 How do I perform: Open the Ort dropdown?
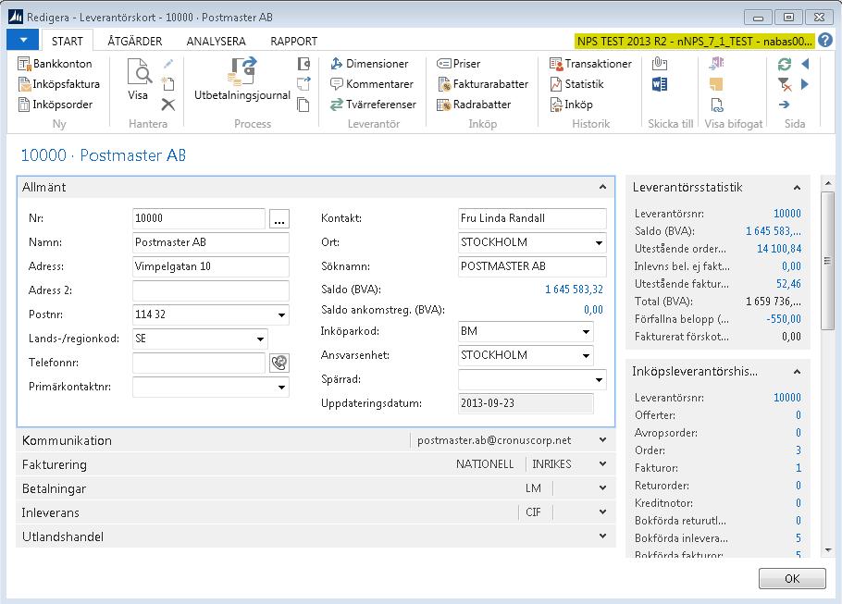coord(599,242)
